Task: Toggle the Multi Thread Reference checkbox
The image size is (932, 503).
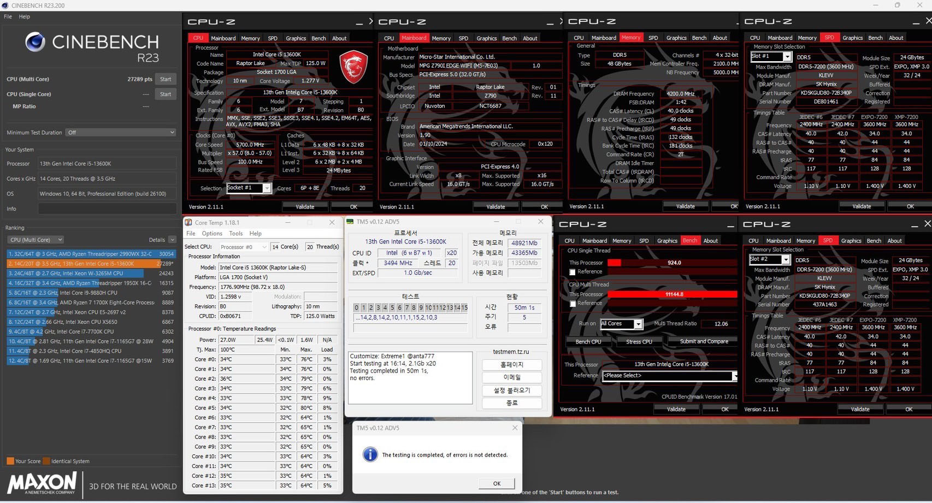Action: (573, 304)
